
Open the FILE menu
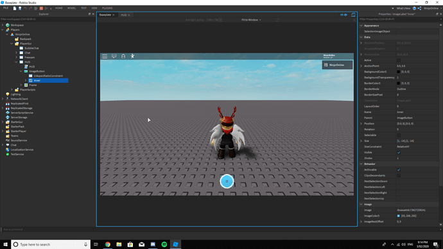(6, 8)
